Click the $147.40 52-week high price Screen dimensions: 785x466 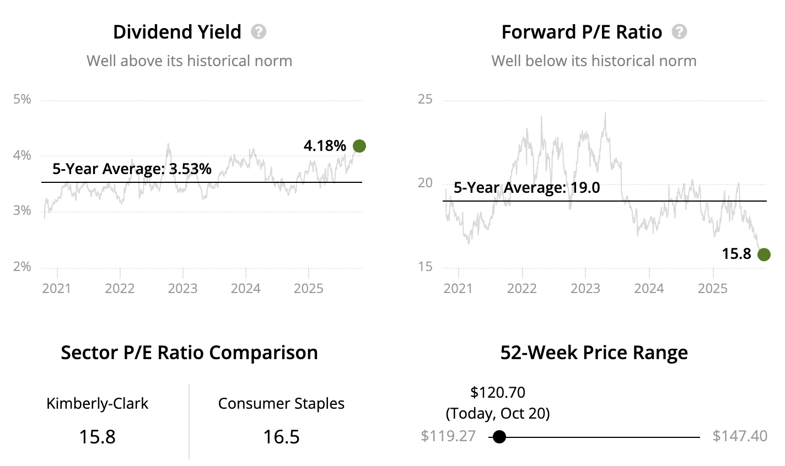[740, 436]
